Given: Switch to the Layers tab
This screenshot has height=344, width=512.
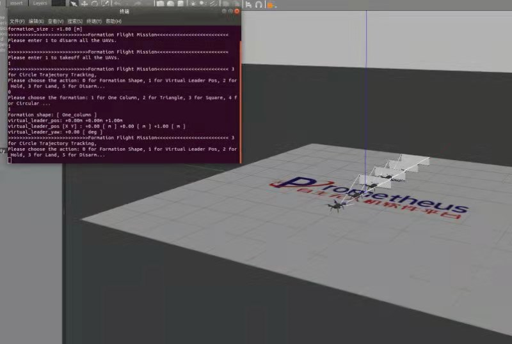Looking at the screenshot, I should coord(40,3).
